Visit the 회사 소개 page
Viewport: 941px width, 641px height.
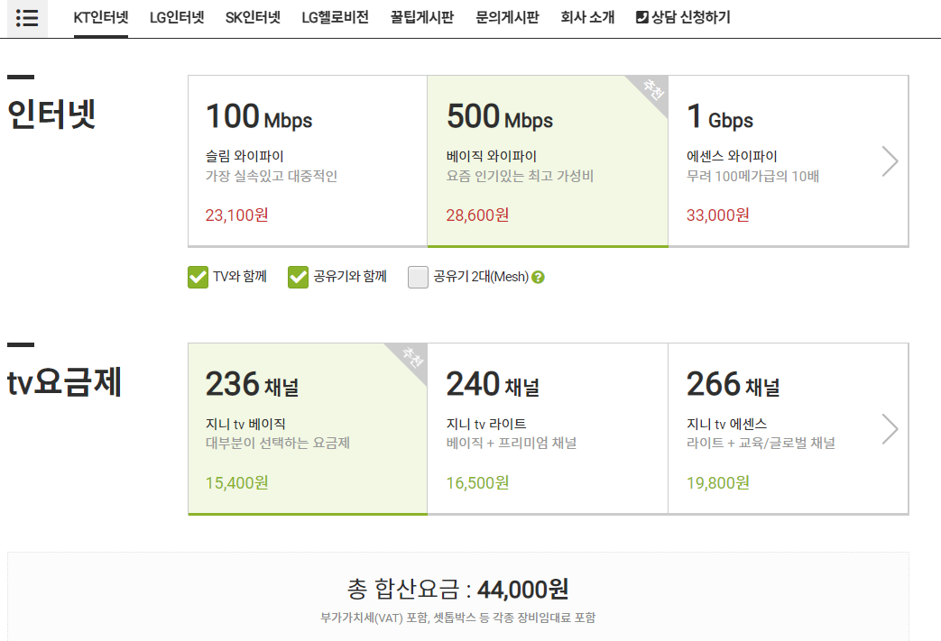click(587, 17)
